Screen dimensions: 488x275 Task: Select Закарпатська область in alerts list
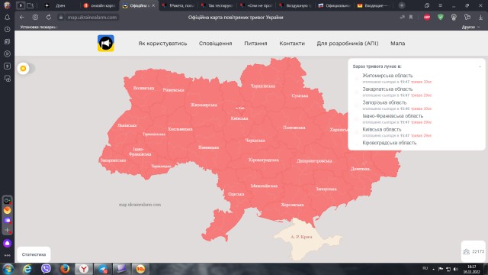(x=387, y=89)
